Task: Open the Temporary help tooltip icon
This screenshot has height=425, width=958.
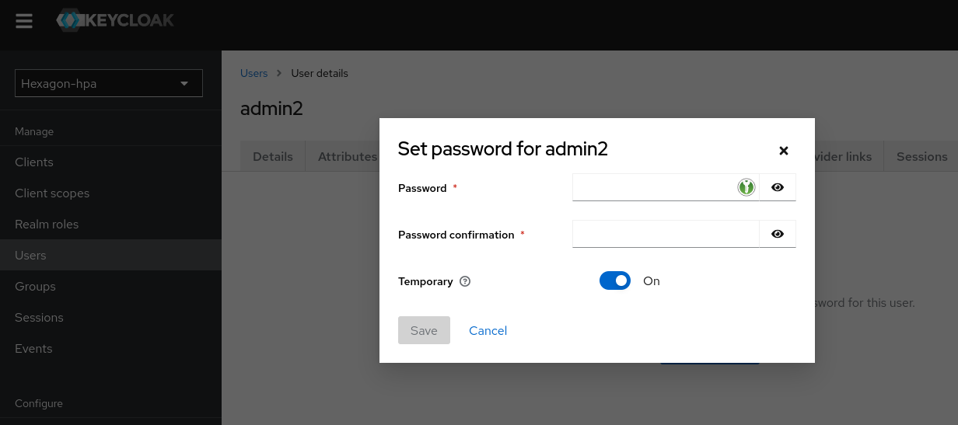Action: point(465,281)
